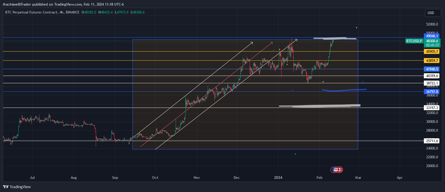Click the 49046.1 blue price label
This screenshot has height=192, width=445.
pyautogui.click(x=431, y=36)
